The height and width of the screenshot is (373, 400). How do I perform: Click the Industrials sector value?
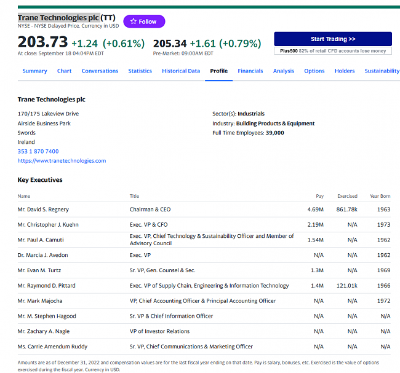click(251, 114)
